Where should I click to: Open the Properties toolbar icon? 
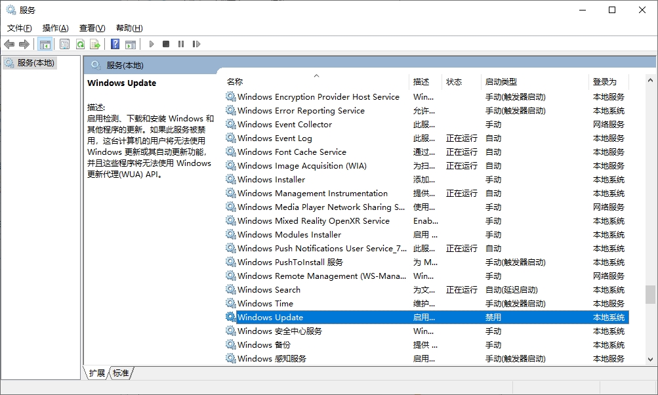coord(64,44)
